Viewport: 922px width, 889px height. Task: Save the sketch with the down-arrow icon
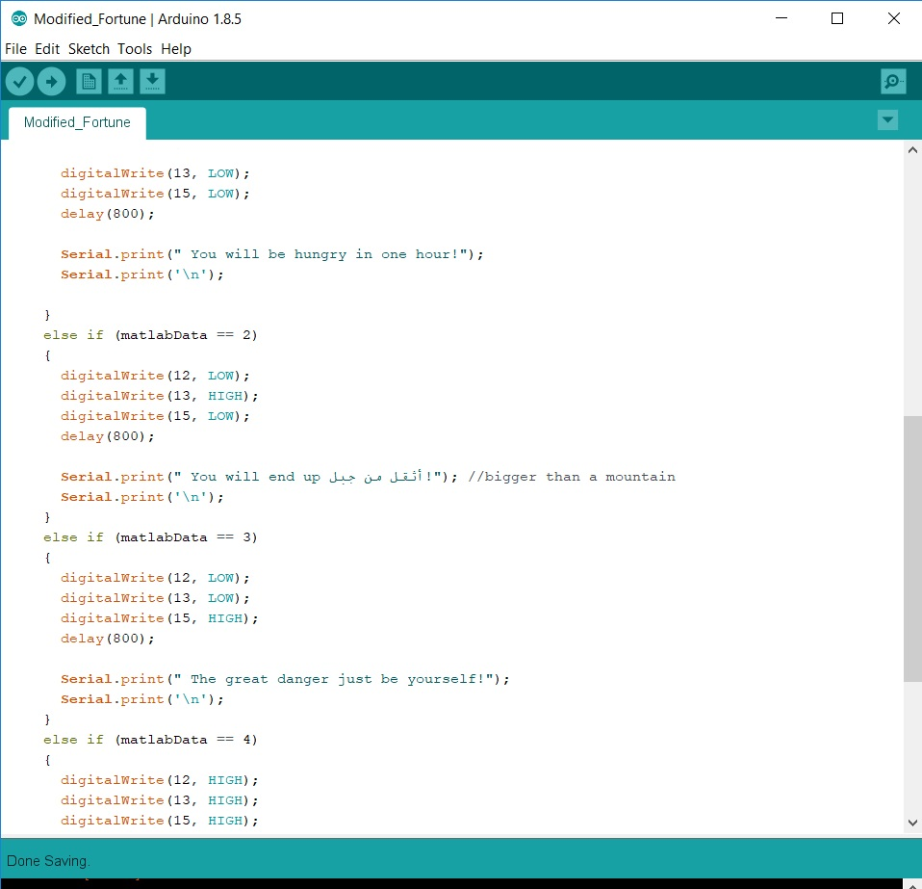click(152, 81)
